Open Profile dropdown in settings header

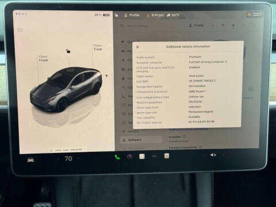click(196, 25)
